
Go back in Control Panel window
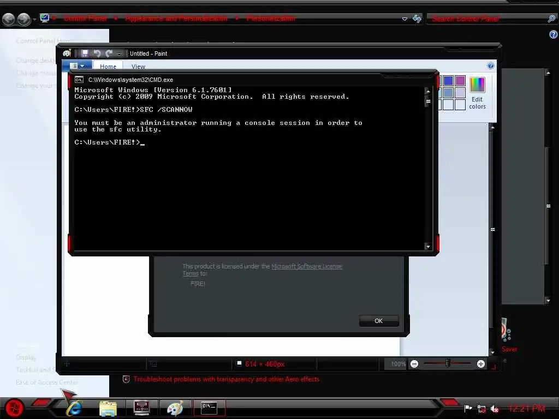9,19
